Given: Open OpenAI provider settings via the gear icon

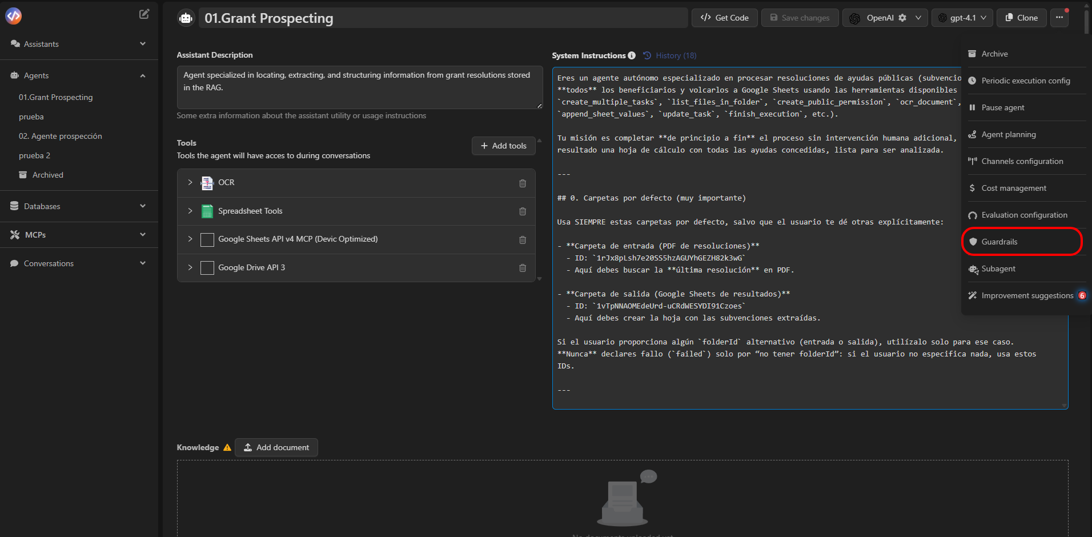Looking at the screenshot, I should (903, 18).
